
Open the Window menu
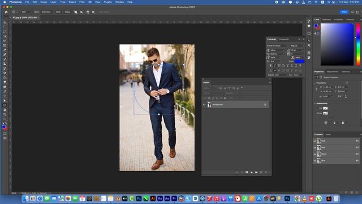click(x=119, y=2)
